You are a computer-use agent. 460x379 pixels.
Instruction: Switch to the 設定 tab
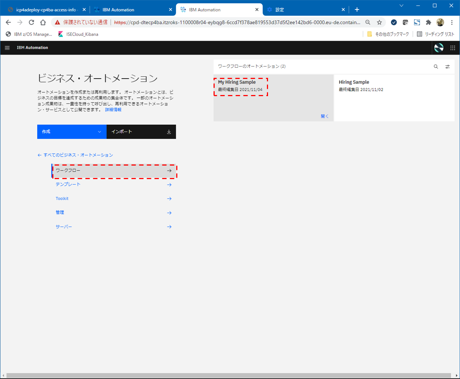(x=306, y=10)
